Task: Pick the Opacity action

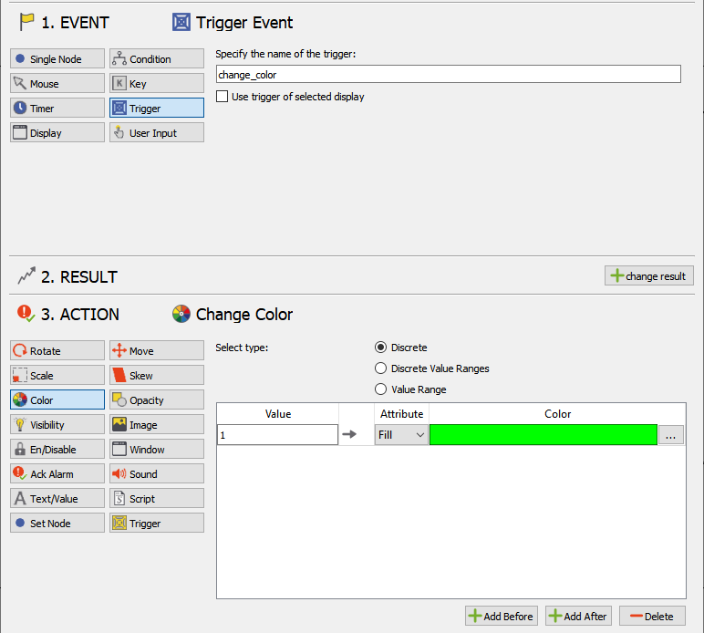Action: (156, 400)
